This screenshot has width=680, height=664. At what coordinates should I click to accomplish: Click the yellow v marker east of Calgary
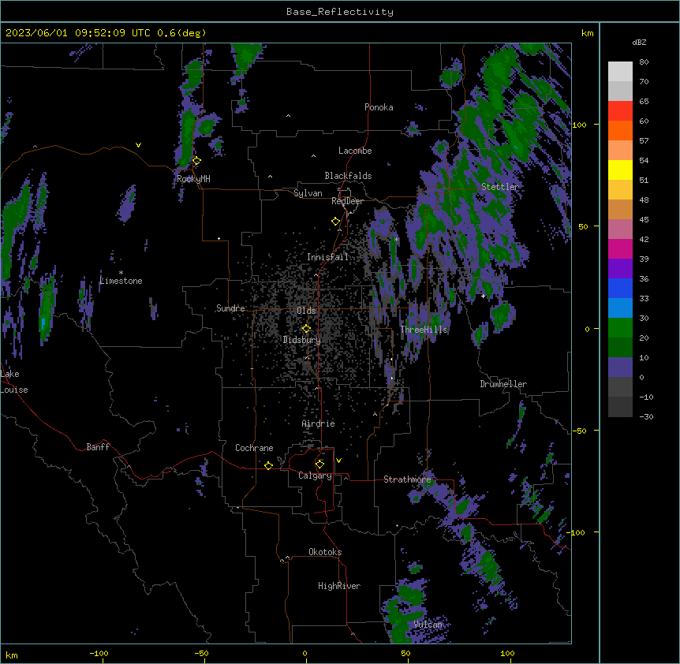click(x=338, y=461)
